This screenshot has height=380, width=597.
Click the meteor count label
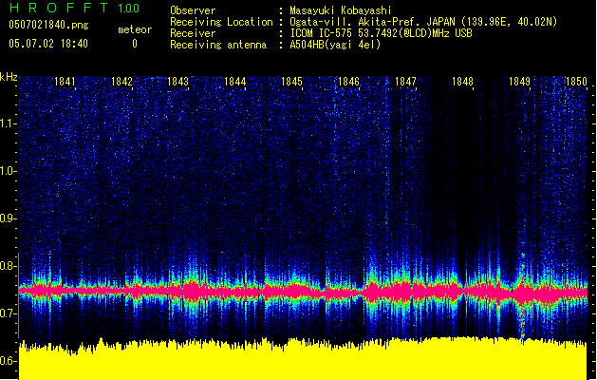point(135,29)
